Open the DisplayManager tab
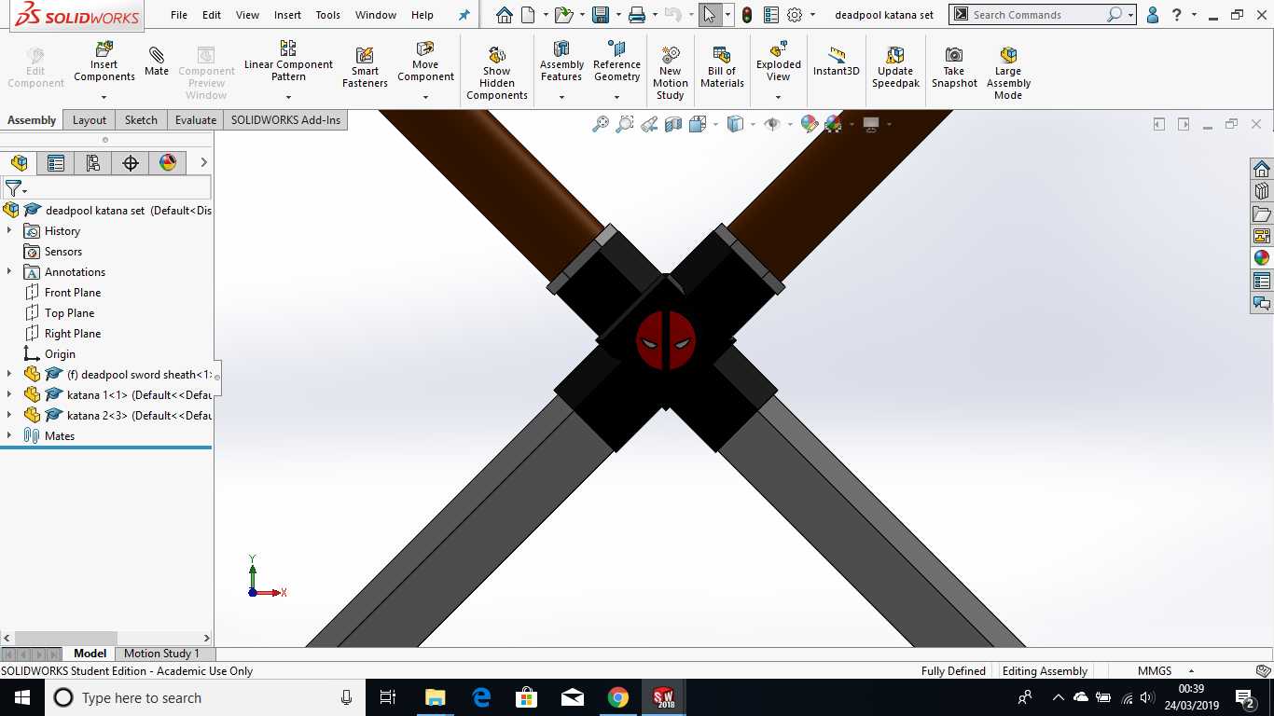Viewport: 1274px width, 716px height. coord(168,163)
